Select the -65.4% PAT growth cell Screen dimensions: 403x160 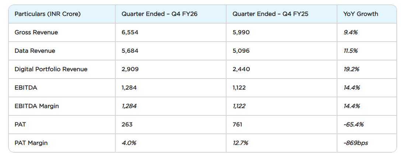(x=353, y=125)
